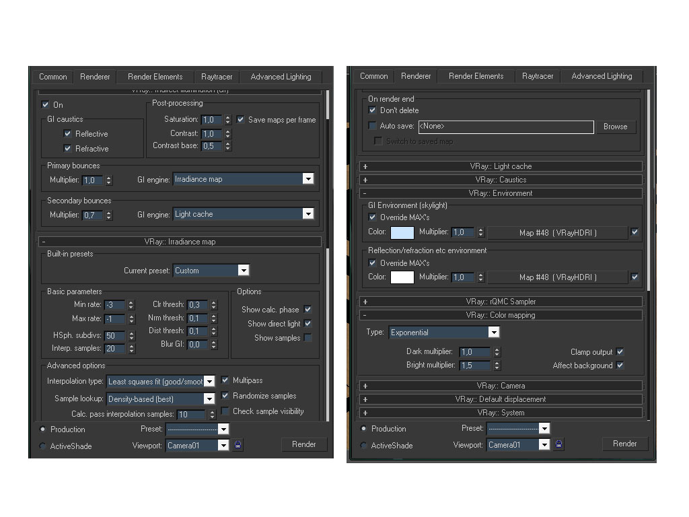Image resolution: width=689 pixels, height=517 pixels.
Task: Open Render Elements tab in left dialog
Action: tap(155, 77)
